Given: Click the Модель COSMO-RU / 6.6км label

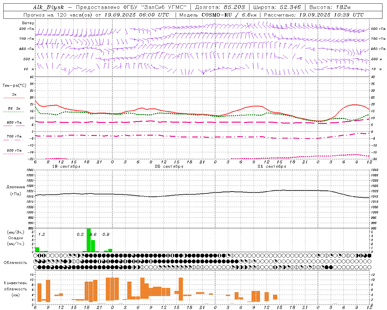Looking at the screenshot, I should click(218, 15).
